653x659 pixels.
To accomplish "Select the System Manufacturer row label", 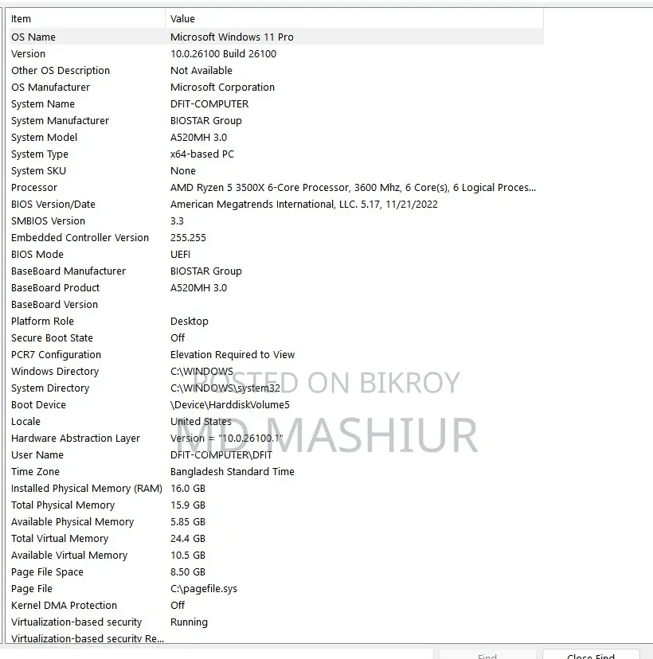I will point(61,121).
